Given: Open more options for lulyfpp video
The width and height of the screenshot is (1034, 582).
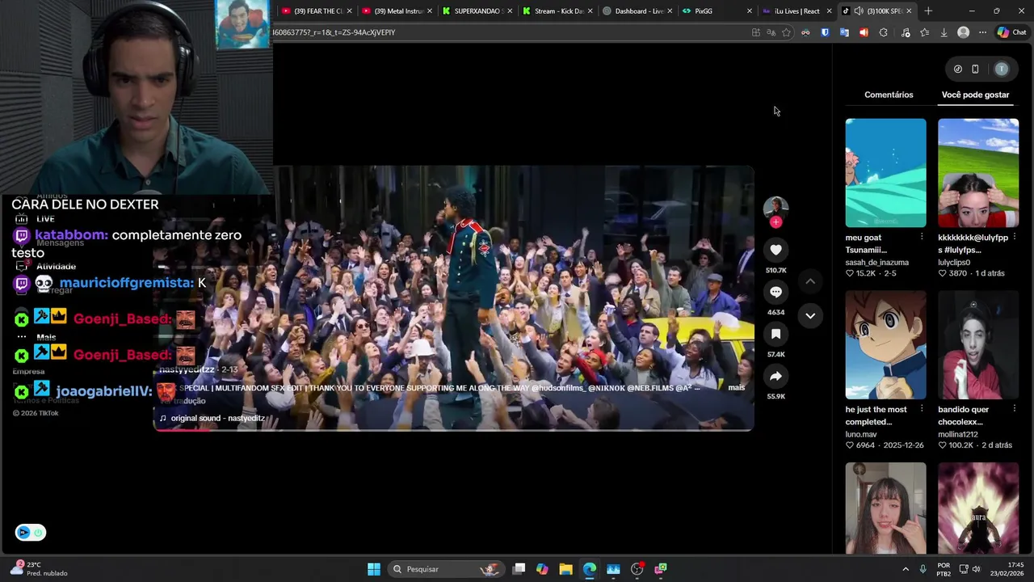Looking at the screenshot, I should [1014, 237].
